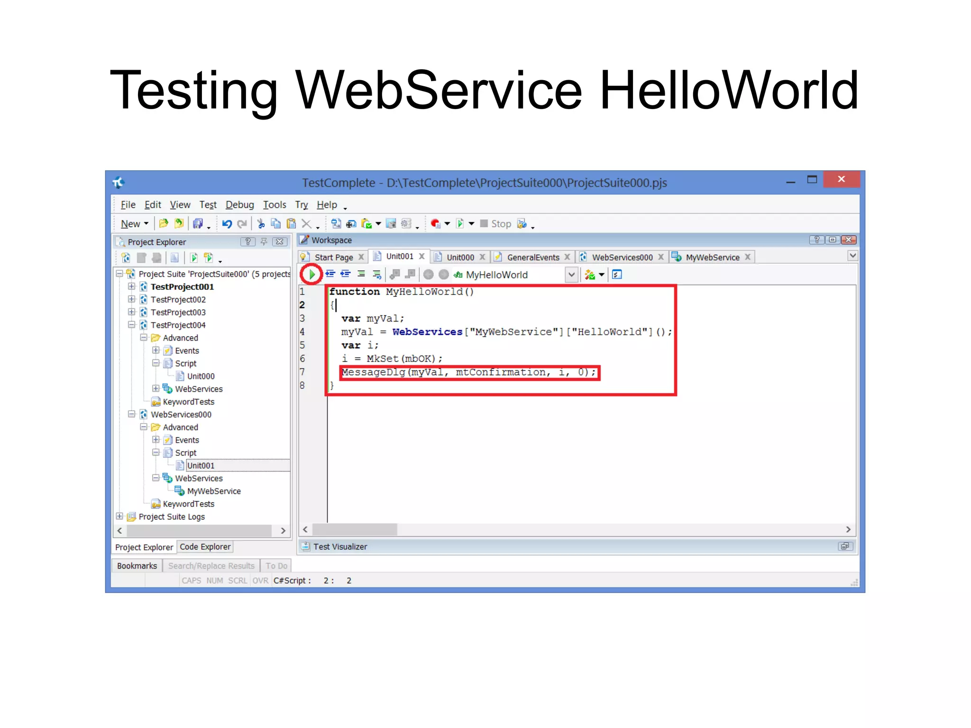
Task: Click the script tools icon with green star
Action: [590, 274]
